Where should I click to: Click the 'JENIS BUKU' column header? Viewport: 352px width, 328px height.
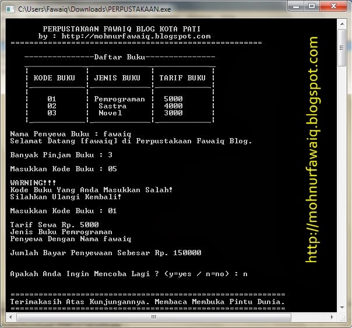(117, 78)
